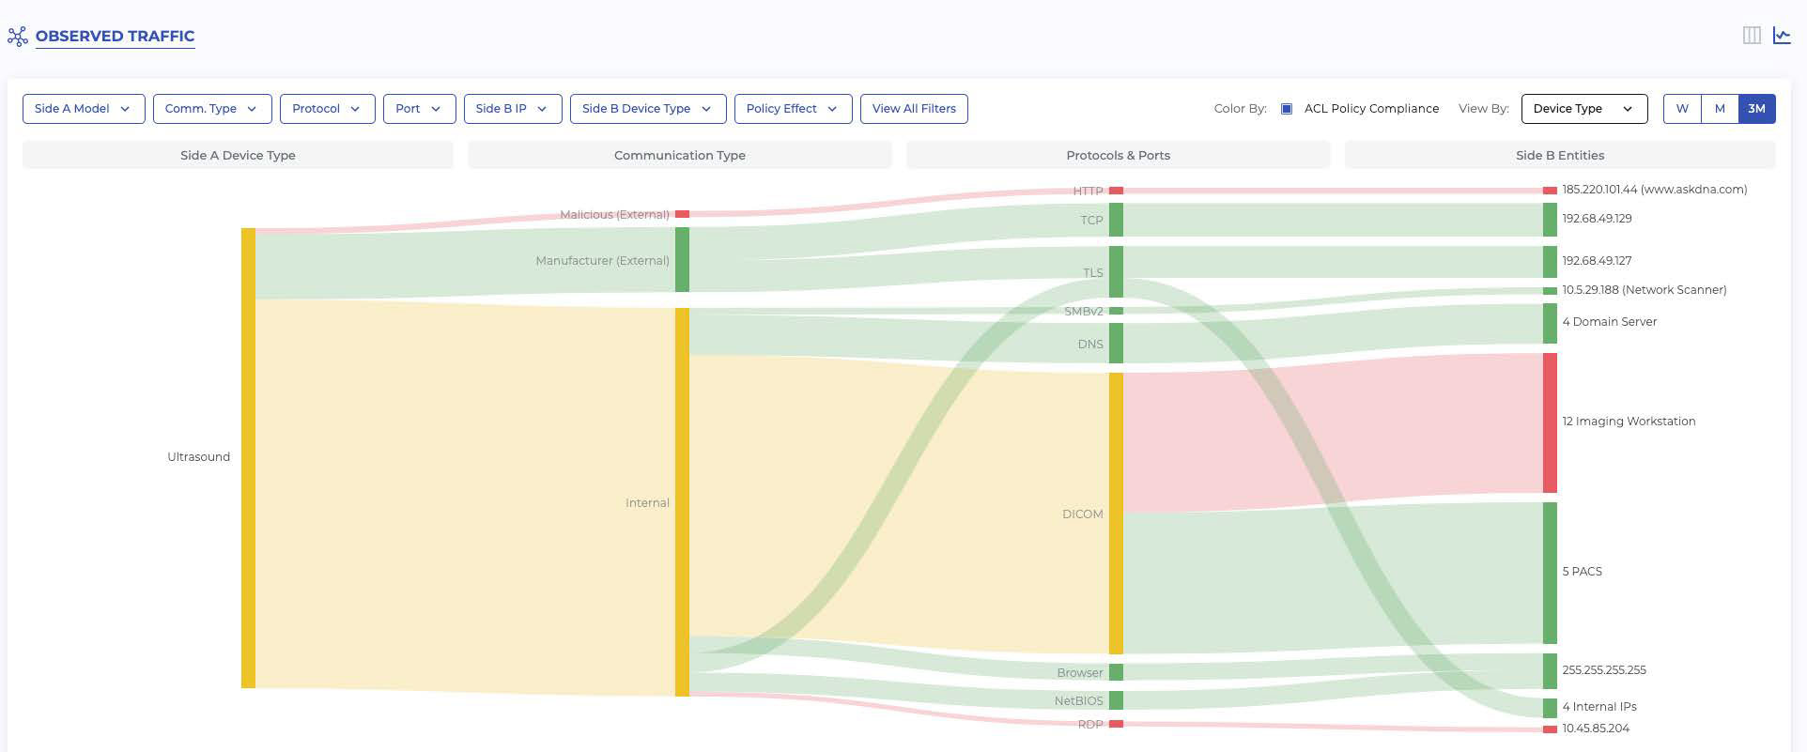
Task: Click the 255.255.255.255 entity label
Action: click(1604, 670)
